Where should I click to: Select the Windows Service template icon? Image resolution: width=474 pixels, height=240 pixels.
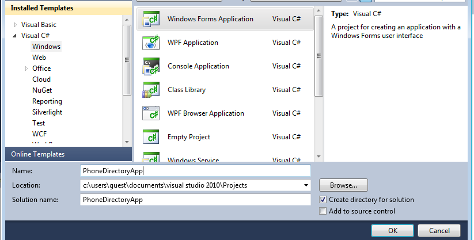151,157
